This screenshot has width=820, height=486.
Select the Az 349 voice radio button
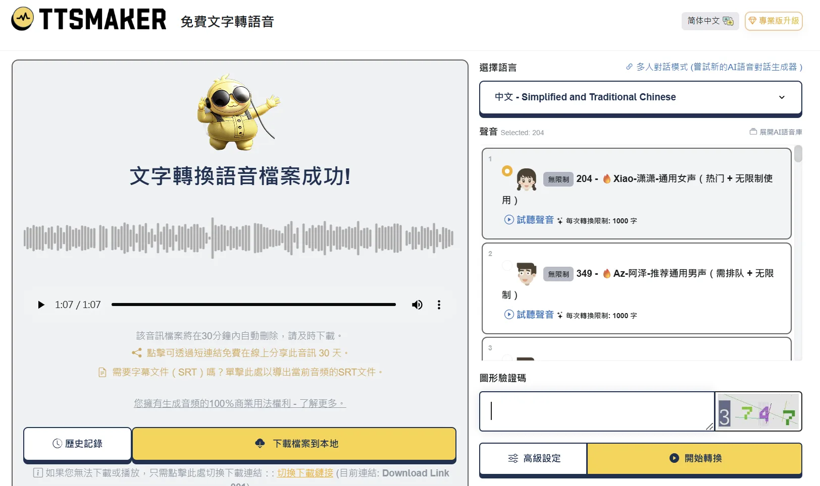coord(507,265)
